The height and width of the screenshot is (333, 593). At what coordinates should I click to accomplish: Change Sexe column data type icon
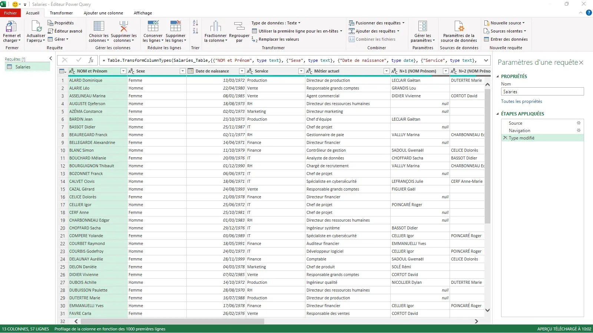click(x=131, y=71)
